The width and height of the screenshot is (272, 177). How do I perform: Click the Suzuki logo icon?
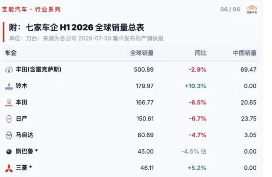pyautogui.click(x=9, y=86)
